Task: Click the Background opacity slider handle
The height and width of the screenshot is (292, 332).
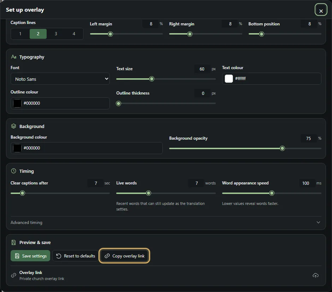Action: 282,148
